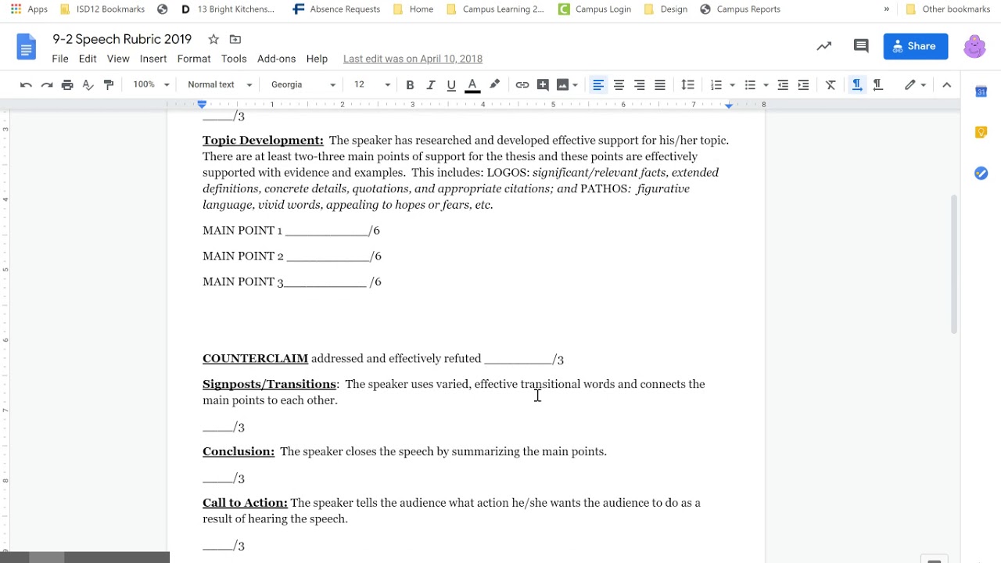Click the vertical scrollbar thumb
This screenshot has height=563, width=1001.
click(x=953, y=264)
